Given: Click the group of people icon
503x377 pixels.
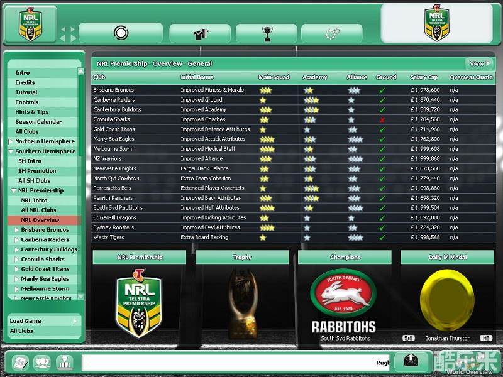Looking at the screenshot, I should point(42,362).
